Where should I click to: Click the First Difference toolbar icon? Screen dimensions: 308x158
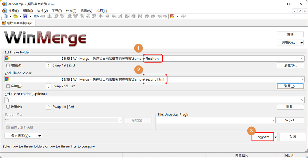pyautogui.click(x=82, y=16)
